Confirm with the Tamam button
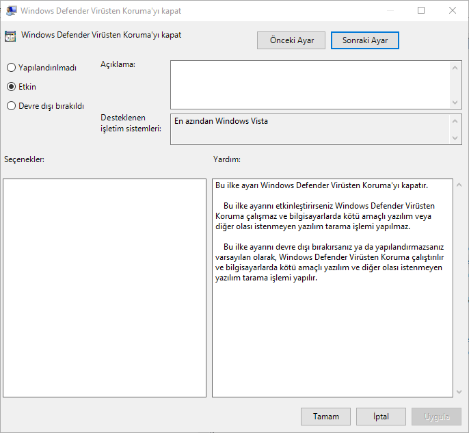The image size is (469, 433). coord(325,417)
